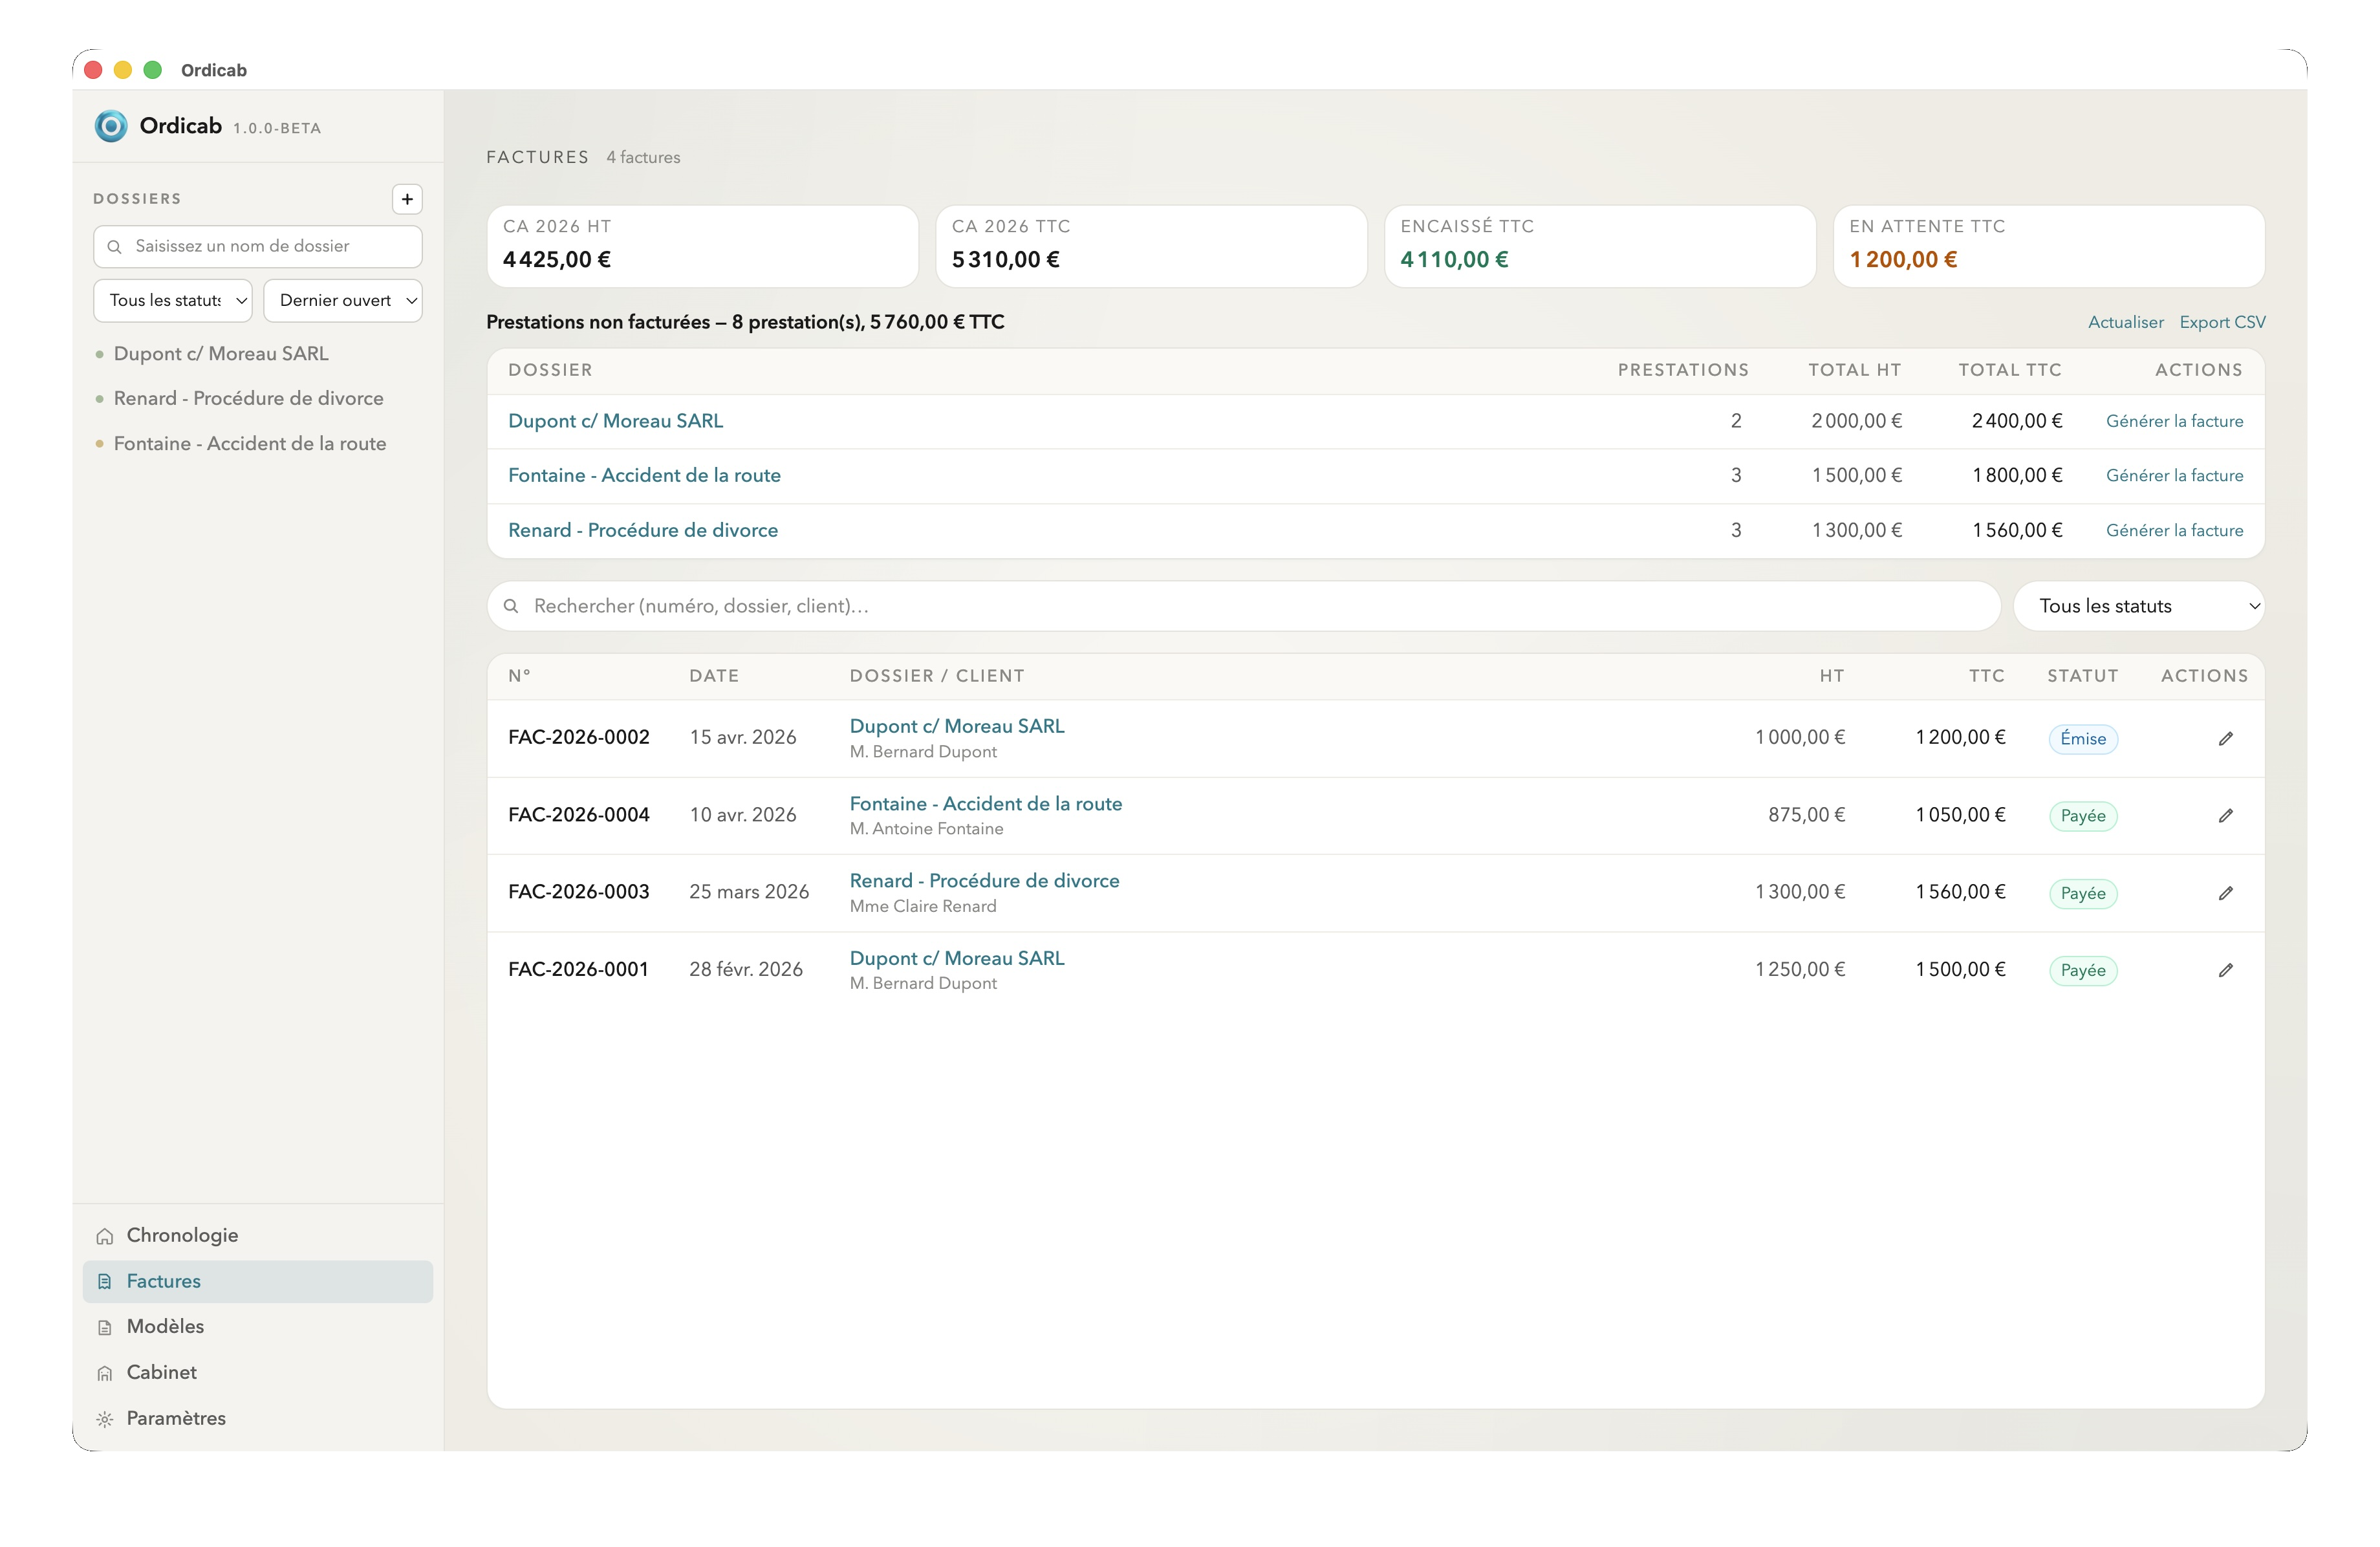
Task: Click the 'Encaissé TTC' summary card
Action: click(1600, 247)
